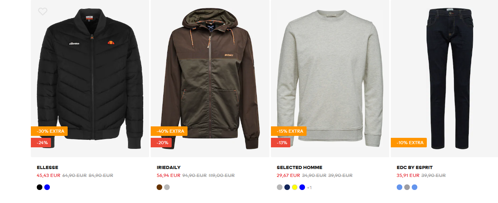Select middle grey swatch under EDC by Esprit
The height and width of the screenshot is (203, 498).
point(407,187)
